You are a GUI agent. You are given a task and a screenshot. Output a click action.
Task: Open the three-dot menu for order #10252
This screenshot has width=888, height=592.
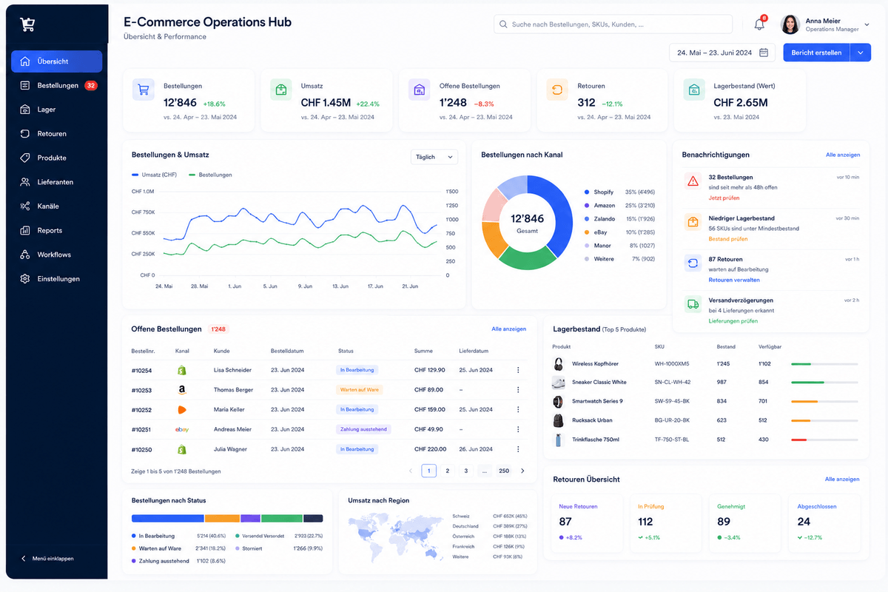518,409
